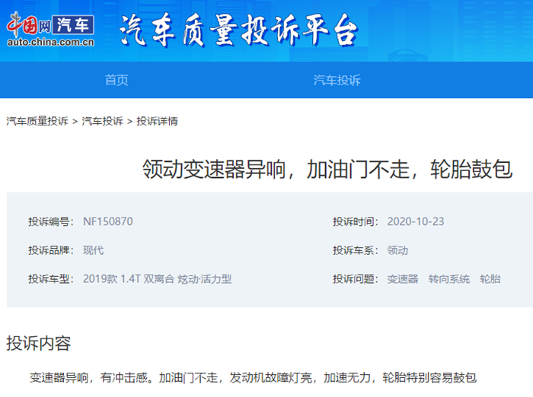Click the car series value 领动

(x=397, y=250)
